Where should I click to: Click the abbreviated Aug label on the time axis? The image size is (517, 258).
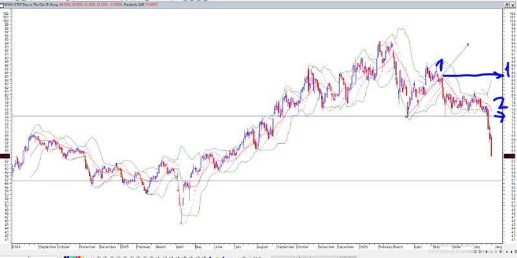pyautogui.click(x=499, y=247)
